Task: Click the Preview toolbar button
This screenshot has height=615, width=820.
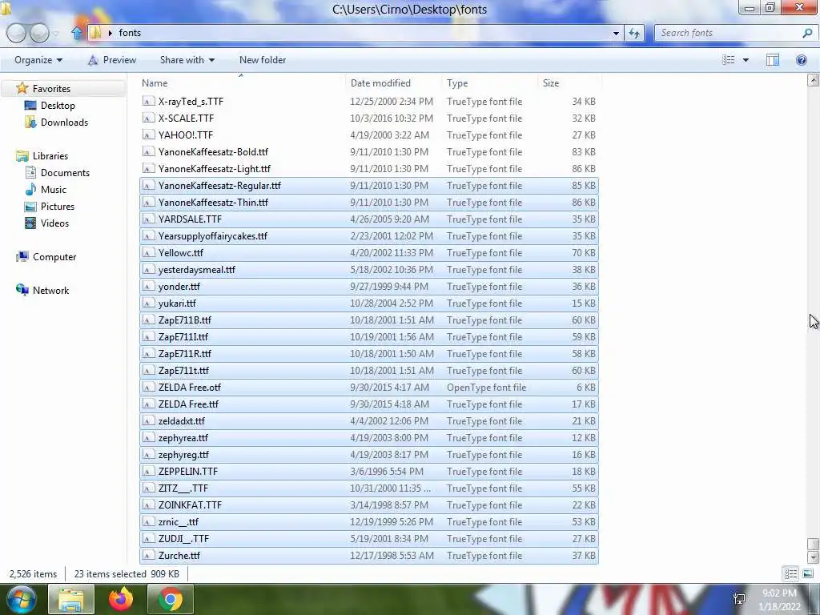Action: point(112,60)
